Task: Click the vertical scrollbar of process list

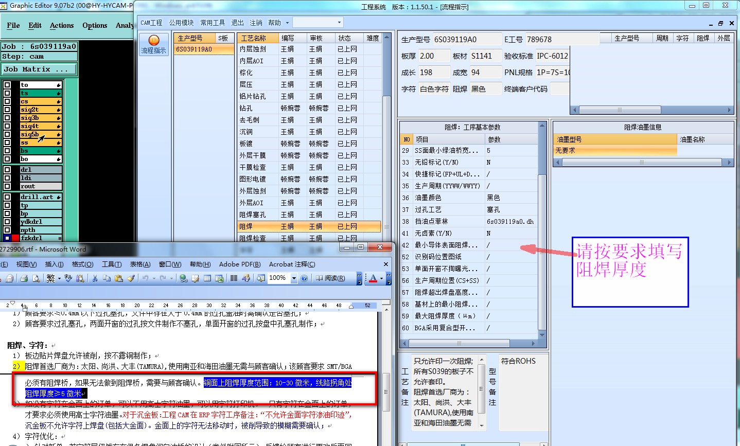Action: [386, 138]
